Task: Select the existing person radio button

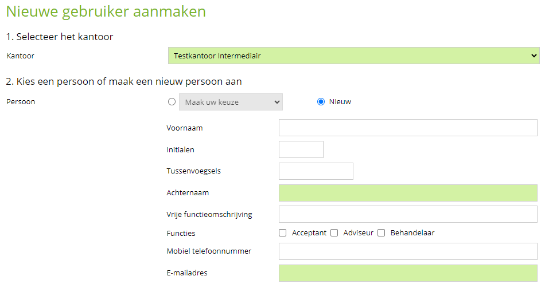Action: (x=172, y=102)
